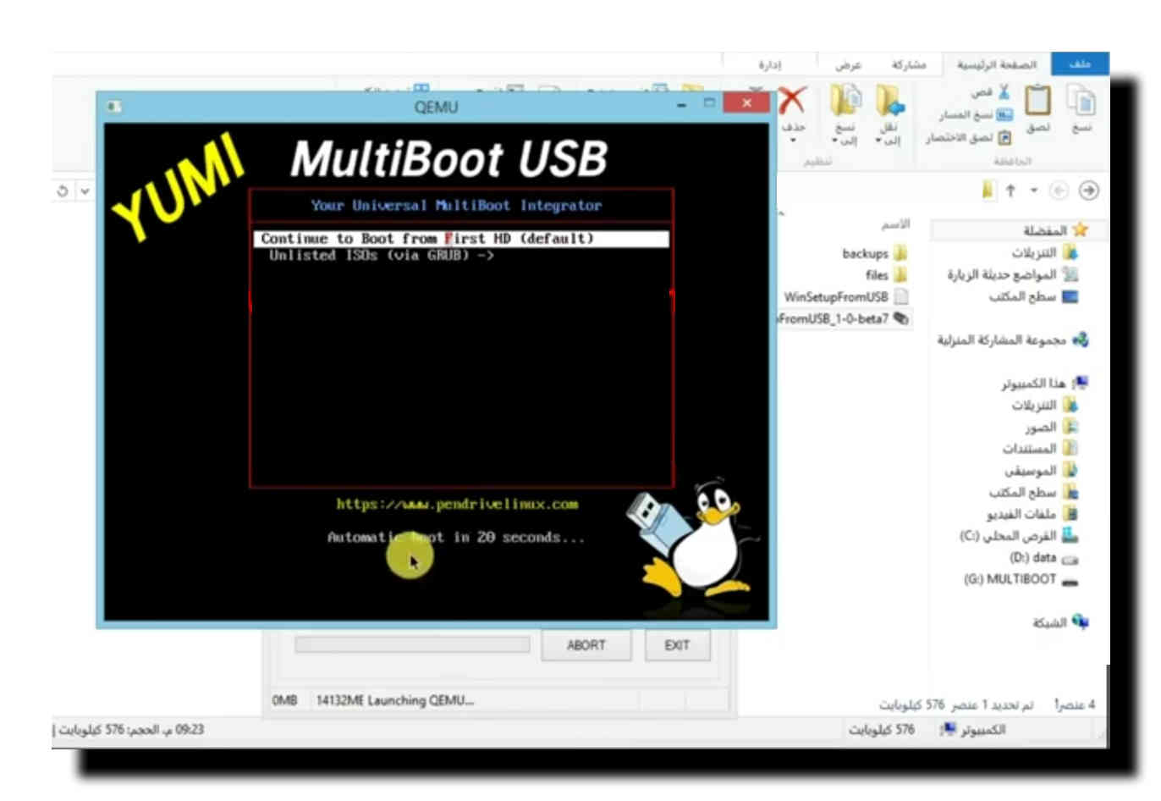Viewport: 1161px width, 801px height.
Task: Open ملفات الفيديو (Videos) in the sidebar
Action: pos(1032,514)
